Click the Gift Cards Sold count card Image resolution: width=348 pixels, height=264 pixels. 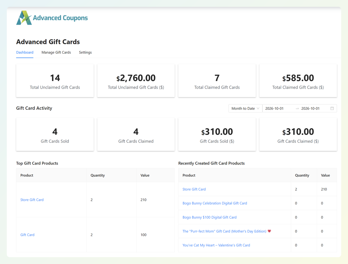coord(55,135)
